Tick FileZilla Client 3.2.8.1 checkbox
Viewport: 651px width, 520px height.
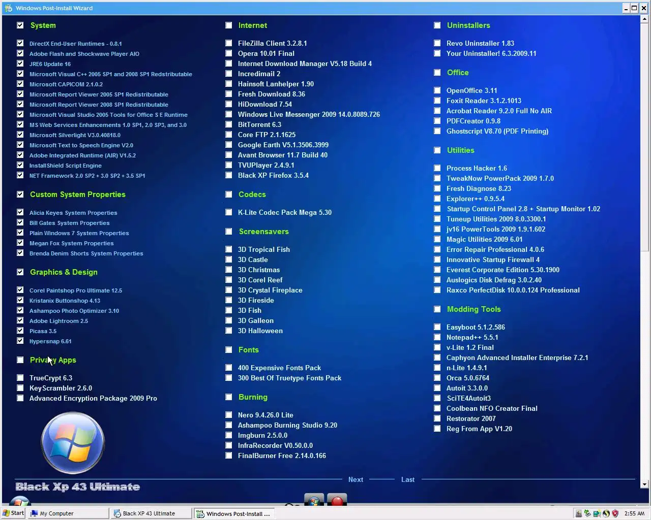[228, 43]
